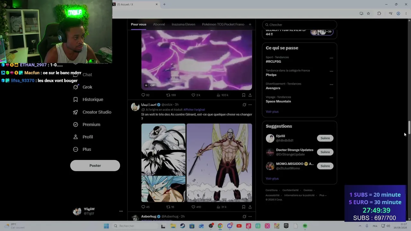Click Afficher l'original link
The width and height of the screenshot is (411, 231).
(x=194, y=110)
